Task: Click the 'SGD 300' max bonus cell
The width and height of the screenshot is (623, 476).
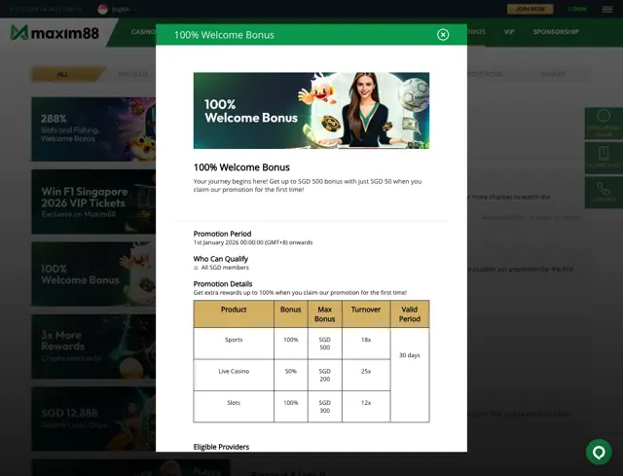Action: coord(324,407)
